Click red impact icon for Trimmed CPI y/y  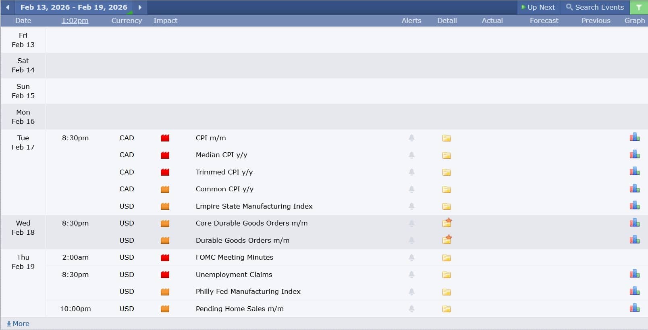[165, 172]
